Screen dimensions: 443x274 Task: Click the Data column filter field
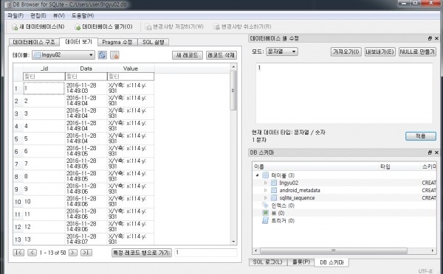[x=86, y=77]
